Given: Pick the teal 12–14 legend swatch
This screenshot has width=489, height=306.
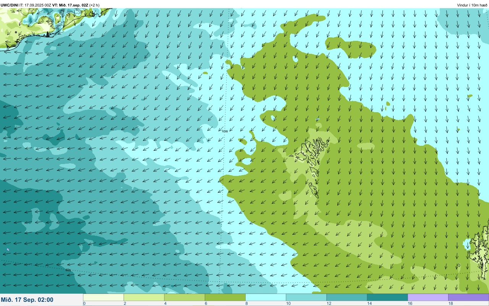Looking at the screenshot, I should (347, 297).
